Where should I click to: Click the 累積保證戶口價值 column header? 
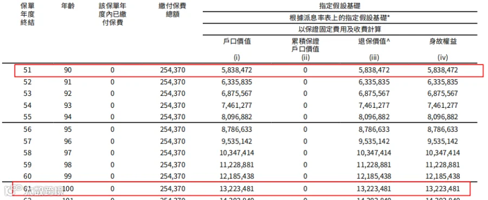pos(305,46)
